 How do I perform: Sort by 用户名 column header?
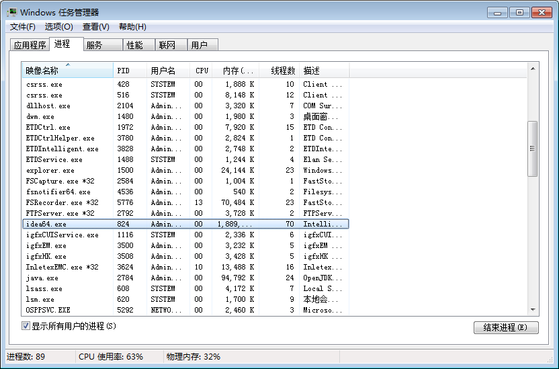168,70
